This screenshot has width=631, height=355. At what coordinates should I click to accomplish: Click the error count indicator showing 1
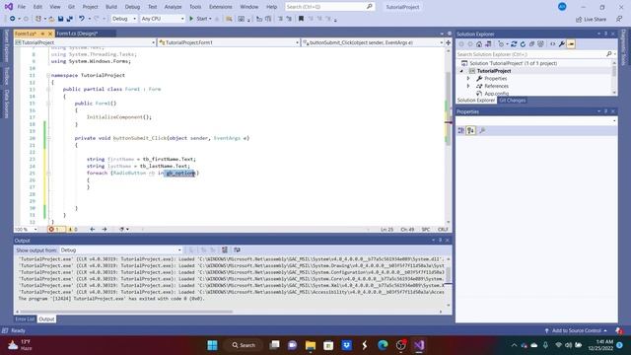tap(55, 229)
